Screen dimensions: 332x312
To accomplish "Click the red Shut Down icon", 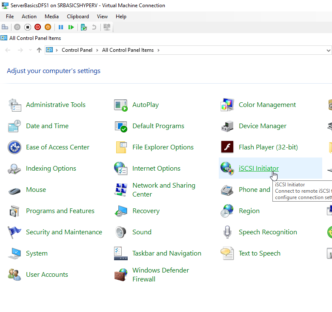I will click(x=38, y=27).
